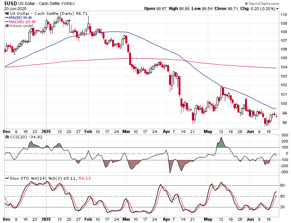Click the 110 price level on right axis
The image size is (291, 223).
[x=284, y=15]
